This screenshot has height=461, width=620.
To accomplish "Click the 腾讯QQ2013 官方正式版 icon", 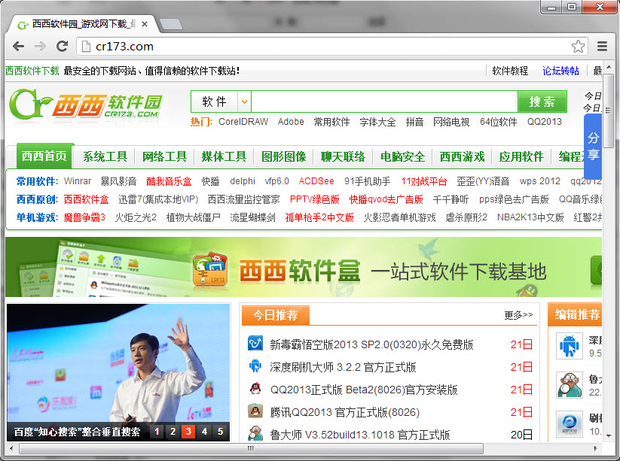I will 255,411.
